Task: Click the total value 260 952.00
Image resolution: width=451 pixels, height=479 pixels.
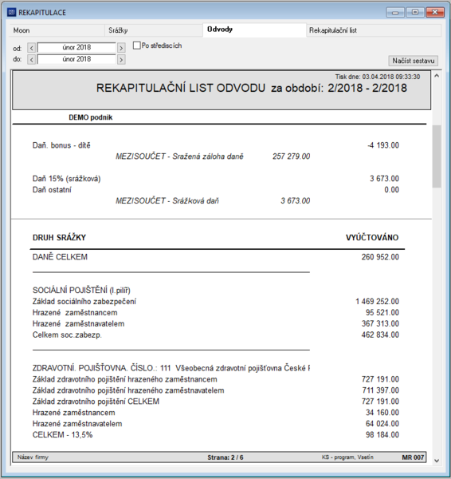Action: tap(380, 257)
